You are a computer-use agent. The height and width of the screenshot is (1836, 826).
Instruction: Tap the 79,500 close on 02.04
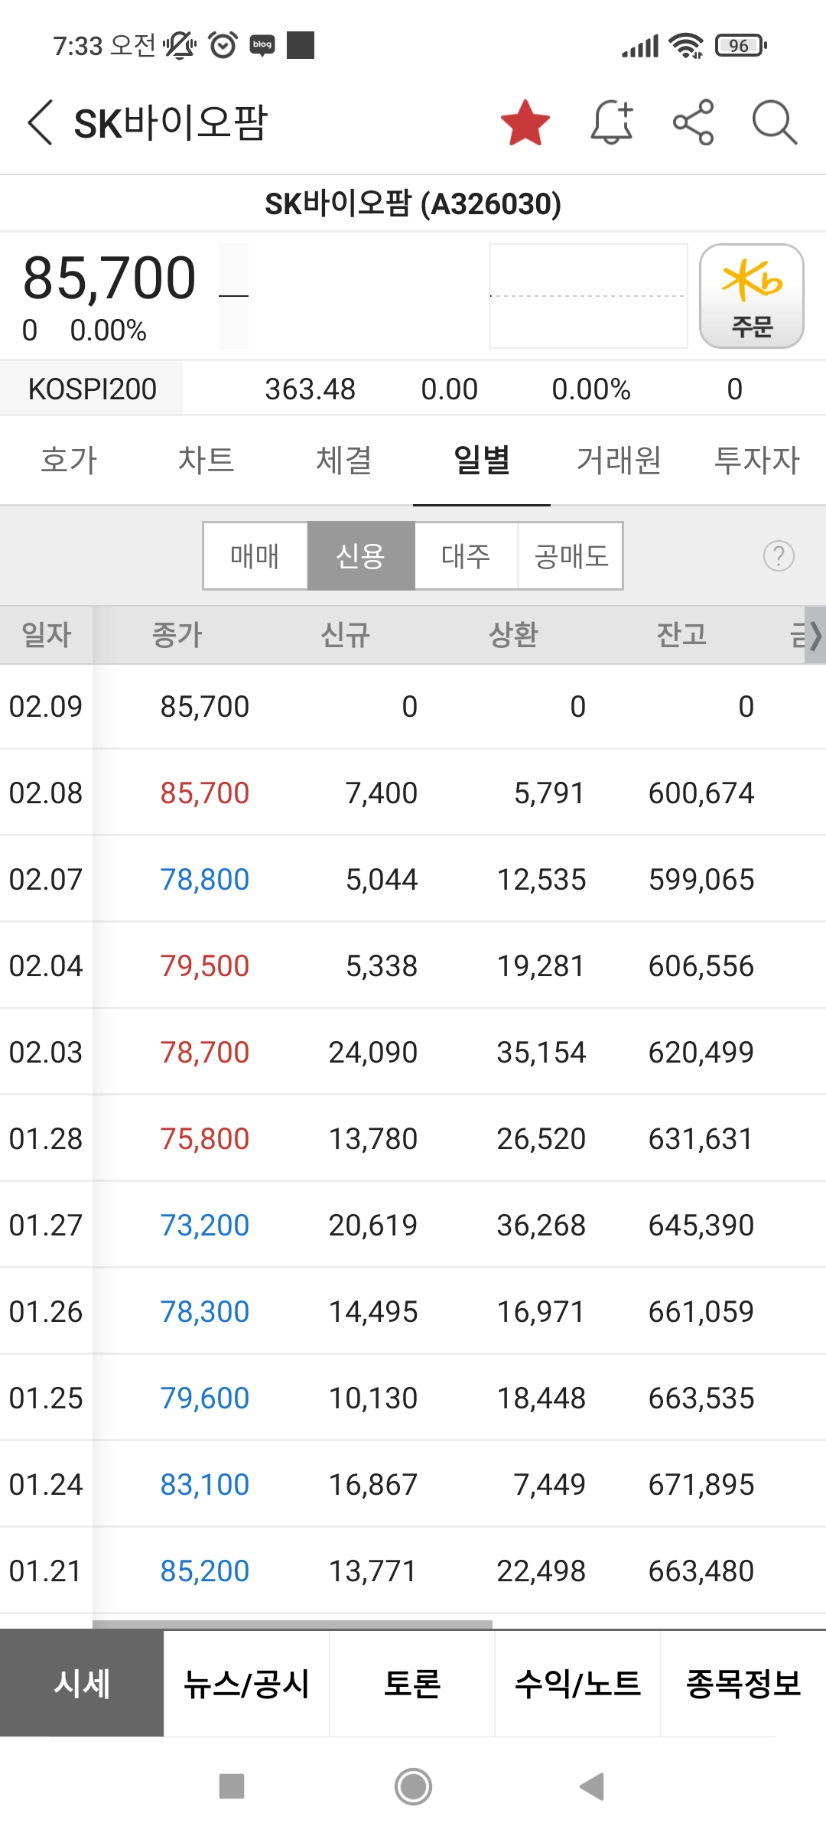click(x=204, y=966)
